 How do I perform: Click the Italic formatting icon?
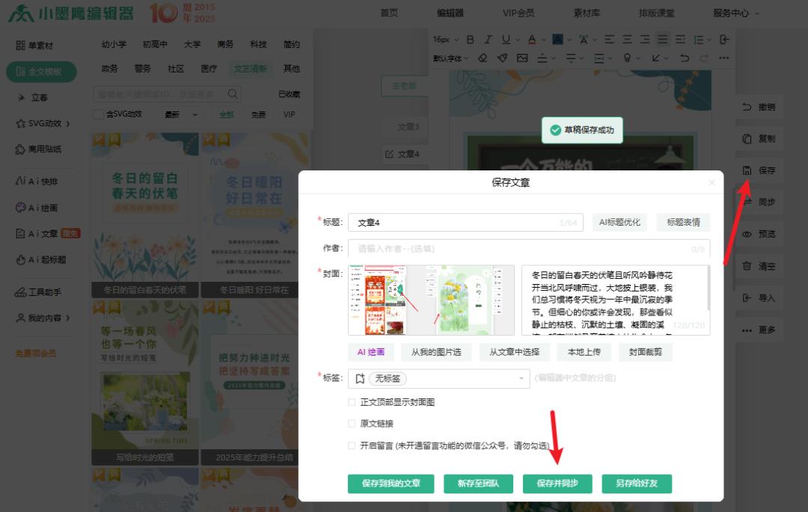[x=489, y=40]
